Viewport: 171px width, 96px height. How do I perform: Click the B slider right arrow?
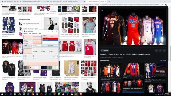[x=57, y=58]
